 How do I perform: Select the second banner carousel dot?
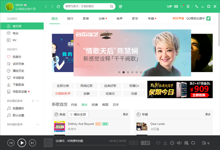pos(124,72)
